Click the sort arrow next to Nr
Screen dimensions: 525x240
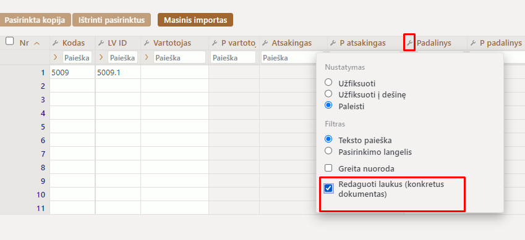coord(36,43)
